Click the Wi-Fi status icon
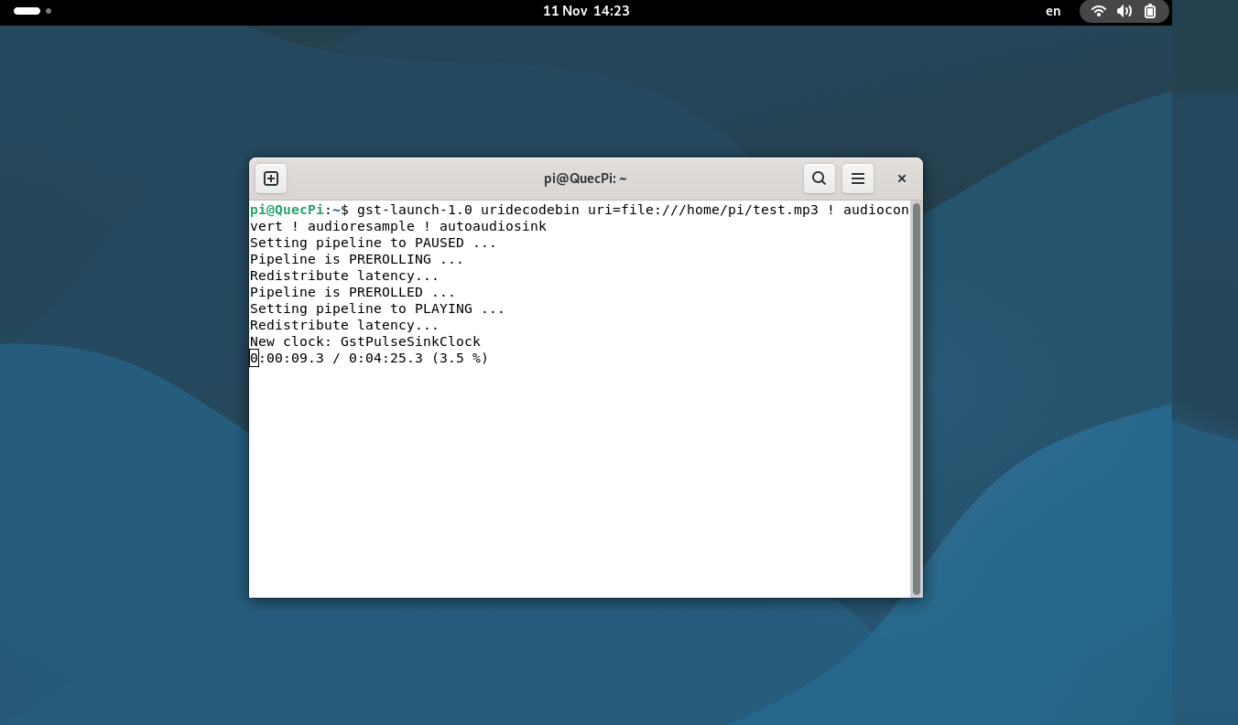The height and width of the screenshot is (725, 1238). click(1098, 11)
